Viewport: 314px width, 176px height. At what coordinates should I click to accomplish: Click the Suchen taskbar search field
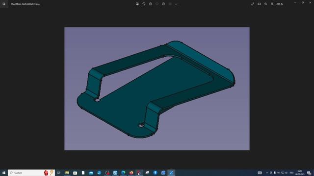pyautogui.click(x=31, y=173)
